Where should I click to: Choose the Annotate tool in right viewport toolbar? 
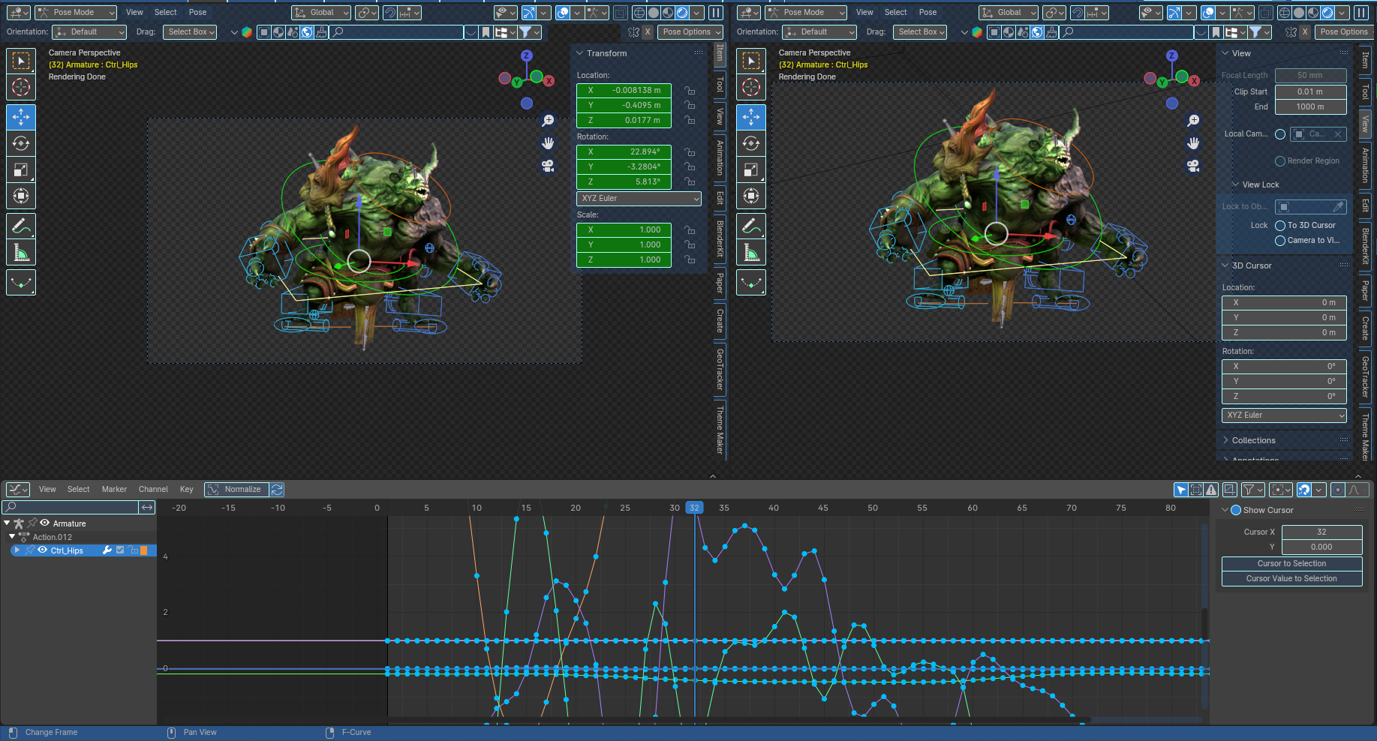pos(751,226)
